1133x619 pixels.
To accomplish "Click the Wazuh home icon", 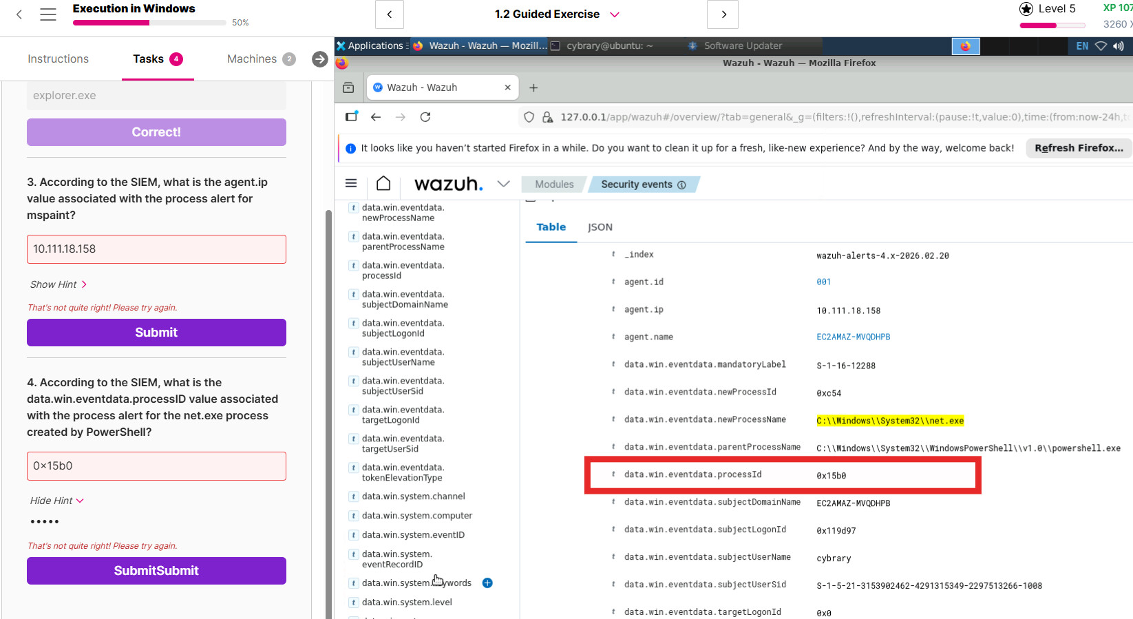I will (383, 184).
